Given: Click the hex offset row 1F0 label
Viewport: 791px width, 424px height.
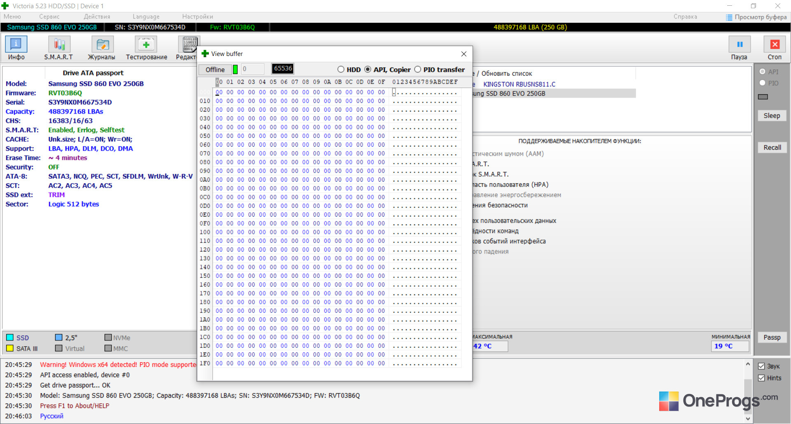Looking at the screenshot, I should pyautogui.click(x=205, y=363).
